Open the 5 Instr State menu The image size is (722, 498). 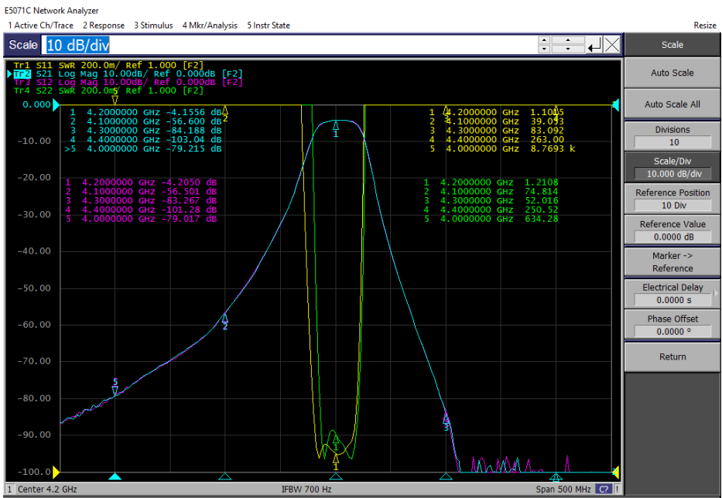click(x=269, y=26)
